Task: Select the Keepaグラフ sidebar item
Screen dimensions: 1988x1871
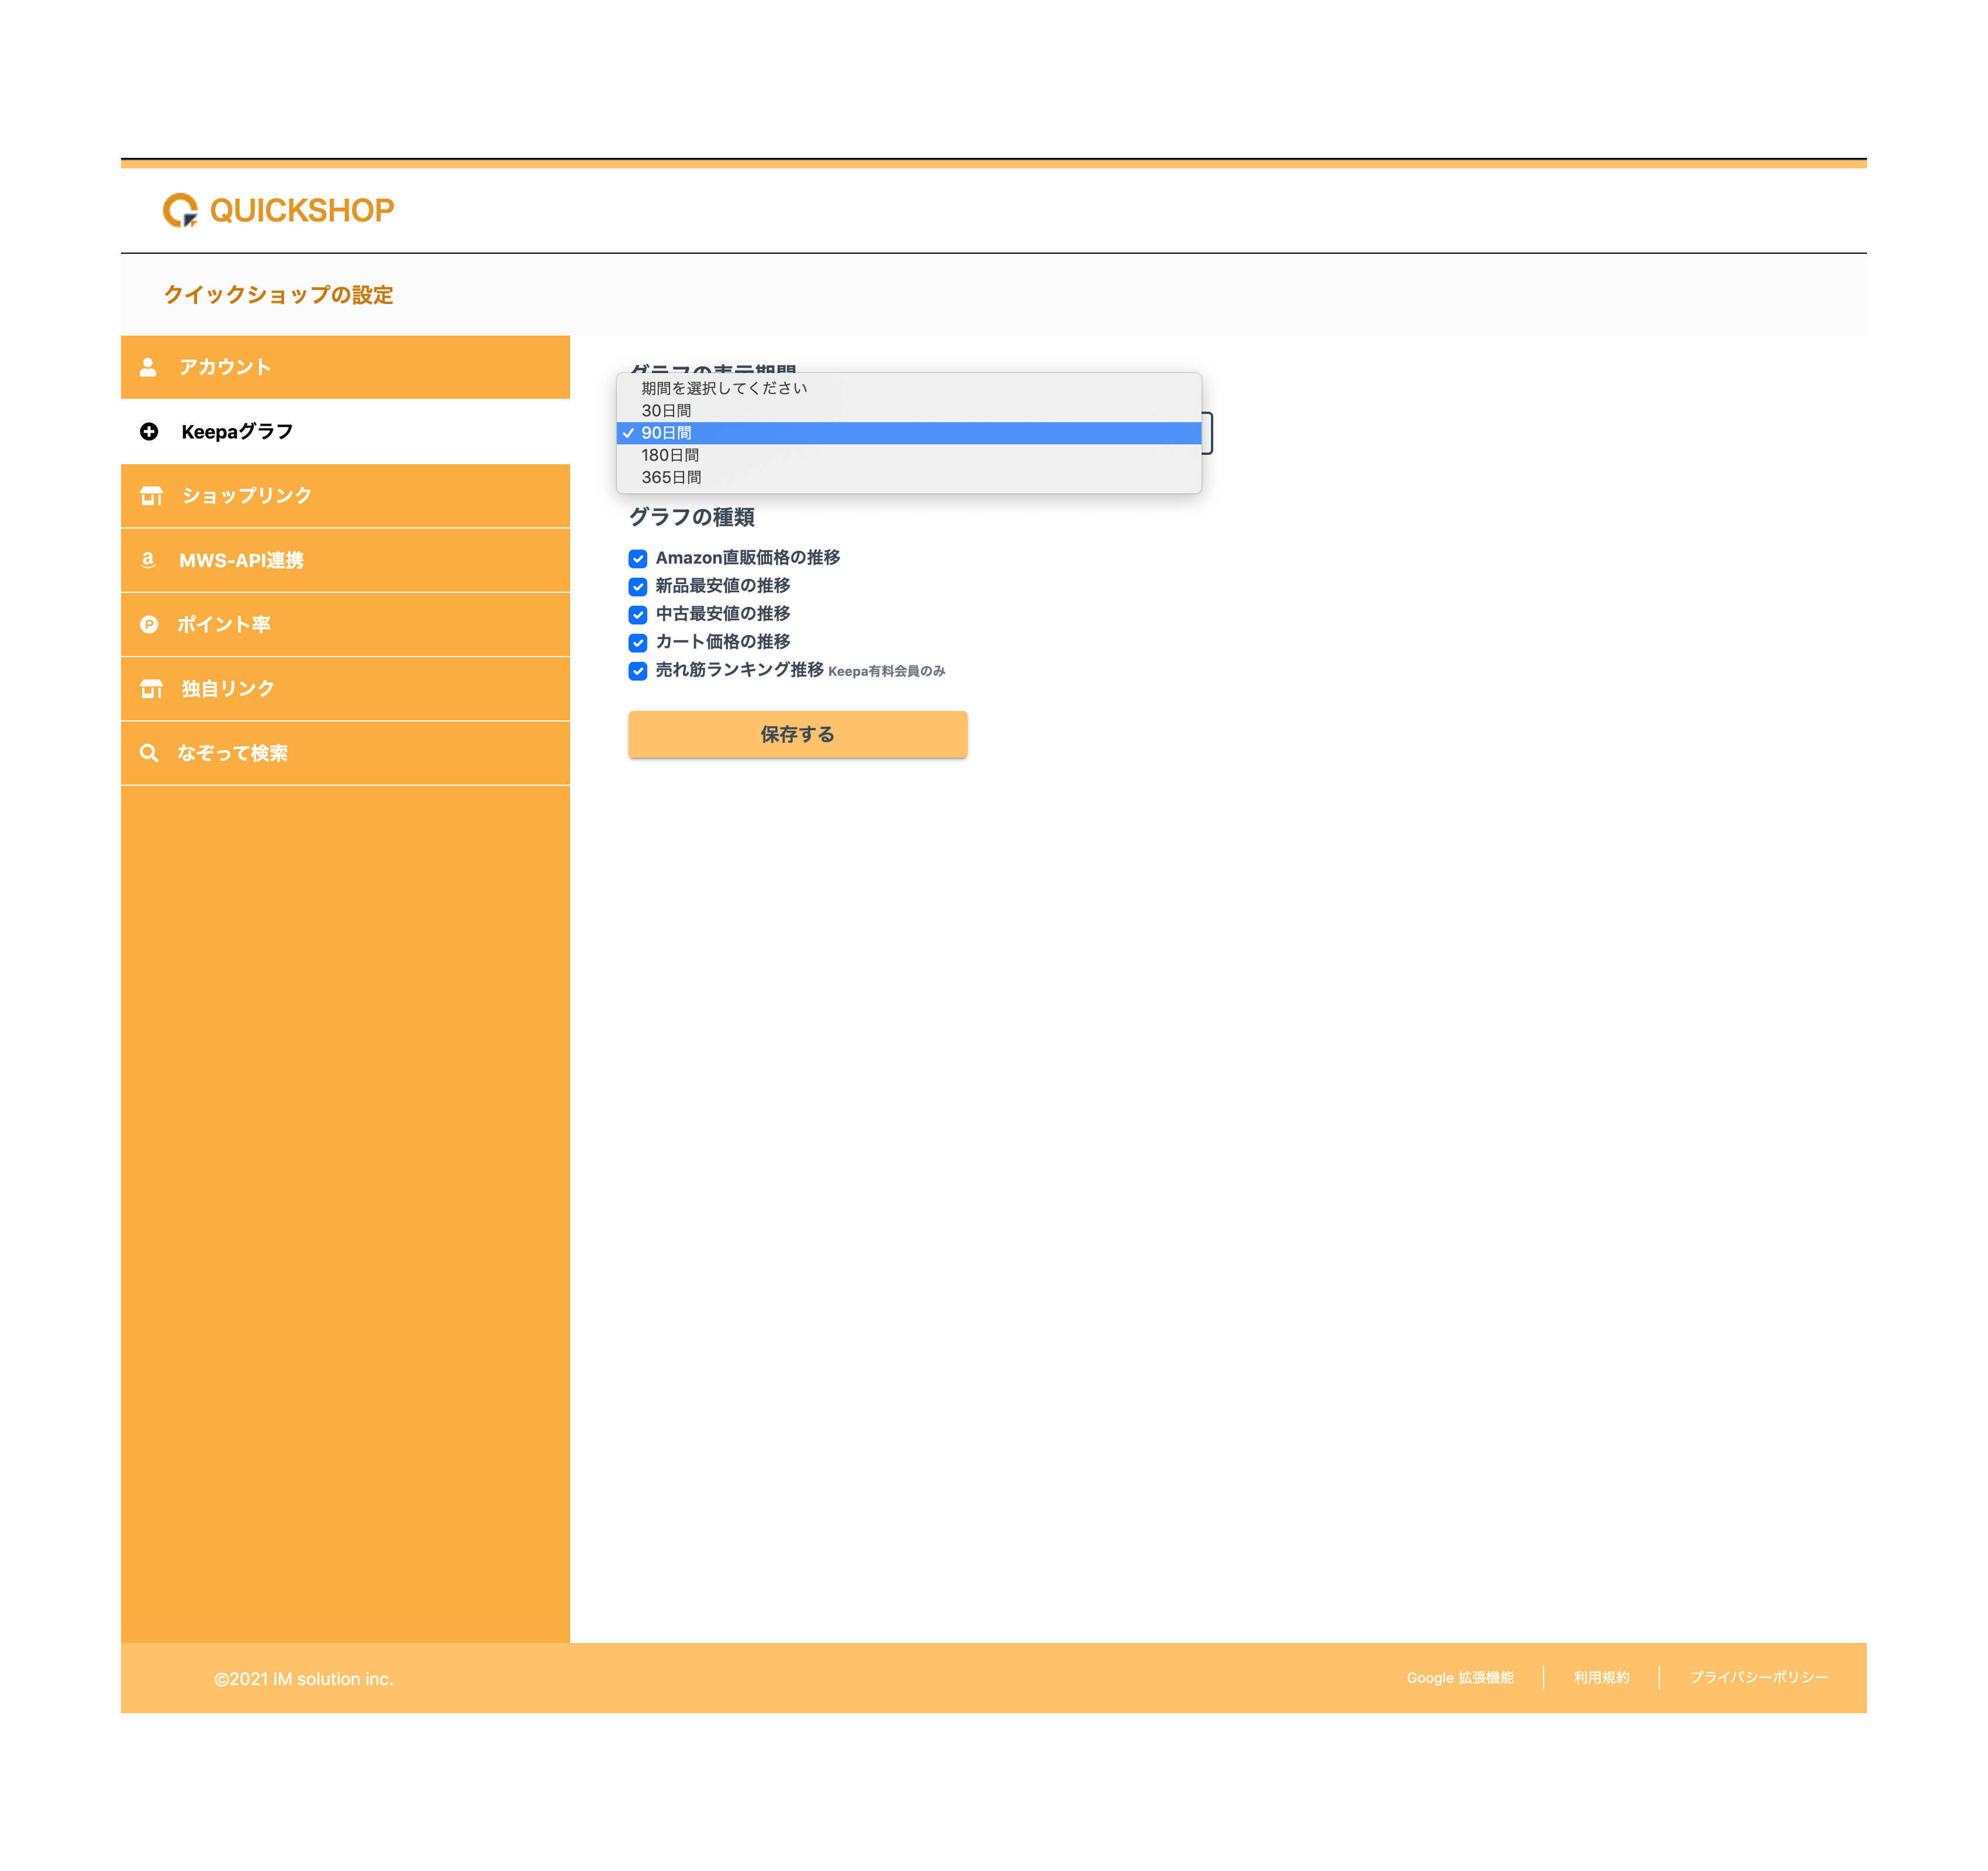Action: click(x=345, y=432)
